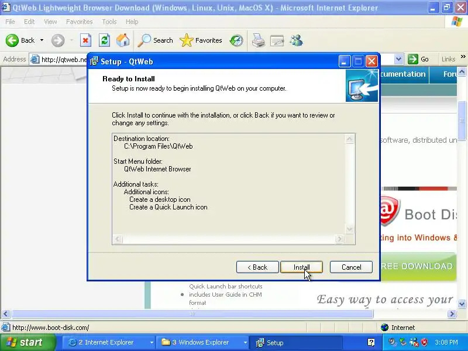Open the Help menu

[132, 22]
